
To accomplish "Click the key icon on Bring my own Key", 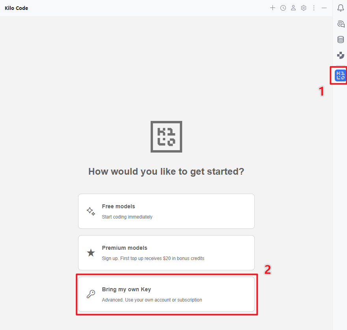I will coord(91,294).
